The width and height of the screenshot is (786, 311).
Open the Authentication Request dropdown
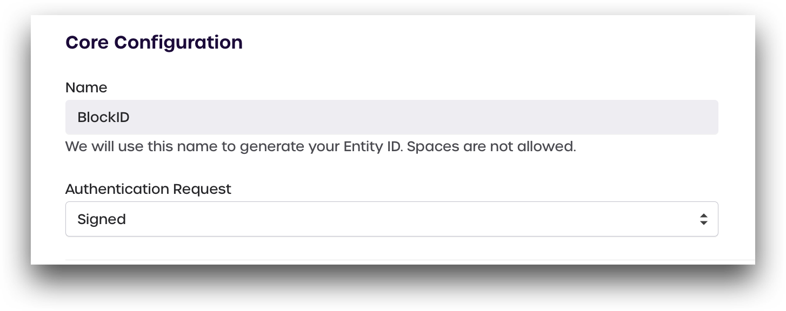point(391,219)
